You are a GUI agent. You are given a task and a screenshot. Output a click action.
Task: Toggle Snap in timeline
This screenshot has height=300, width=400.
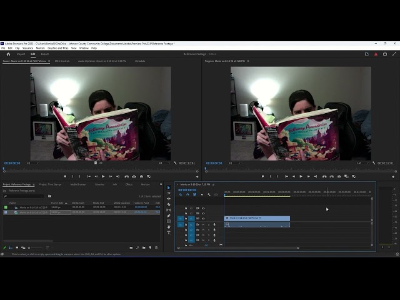(187, 194)
